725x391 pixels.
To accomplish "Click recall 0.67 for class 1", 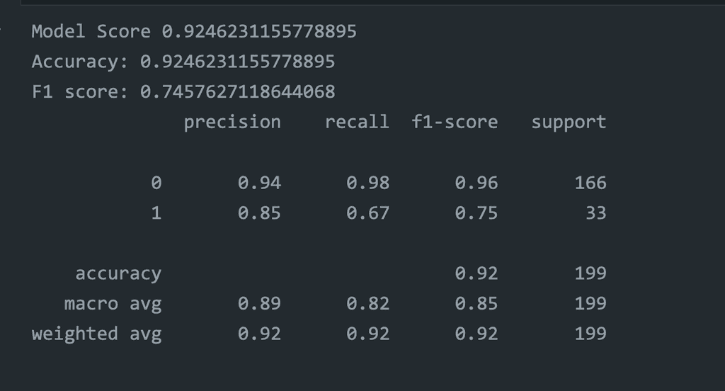I will 367,212.
